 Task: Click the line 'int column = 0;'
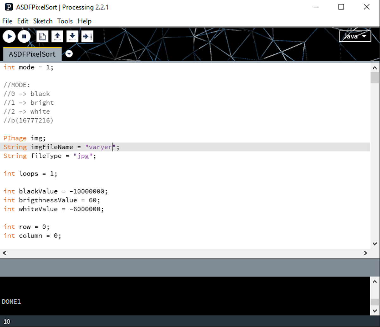[32, 235]
